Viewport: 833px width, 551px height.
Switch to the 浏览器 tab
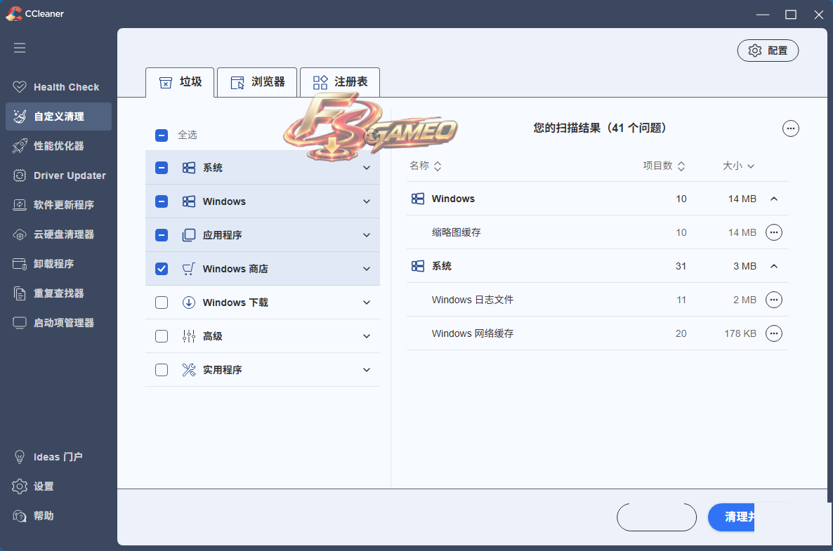257,82
